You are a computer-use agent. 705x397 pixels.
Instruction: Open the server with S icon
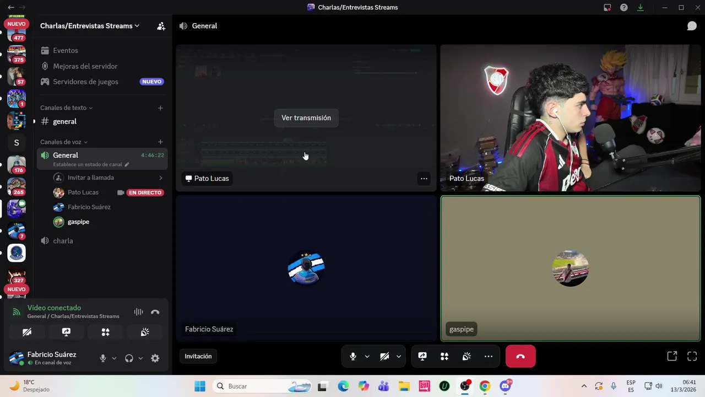pos(17,143)
